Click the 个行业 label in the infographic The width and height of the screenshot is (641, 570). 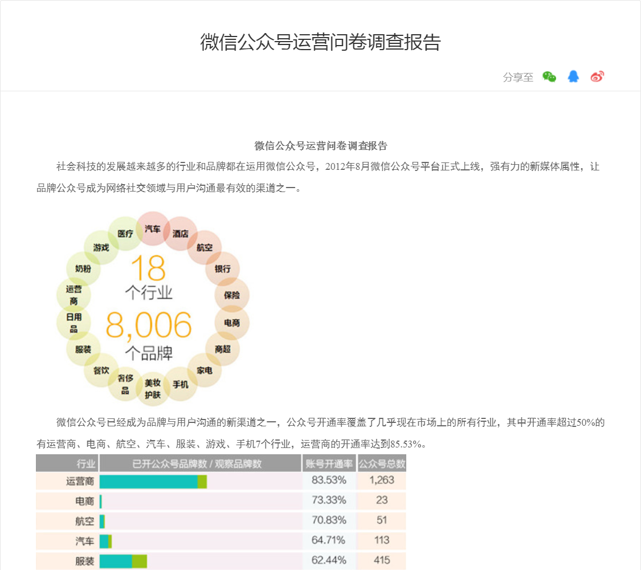tap(149, 293)
